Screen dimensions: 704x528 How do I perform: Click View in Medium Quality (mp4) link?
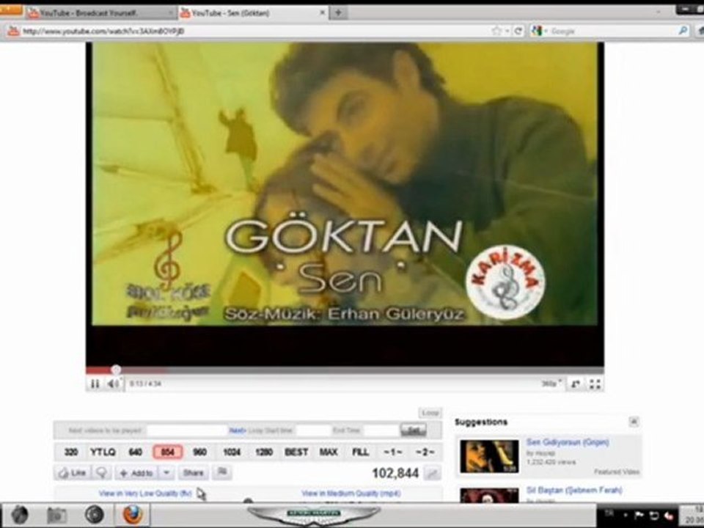pyautogui.click(x=351, y=494)
